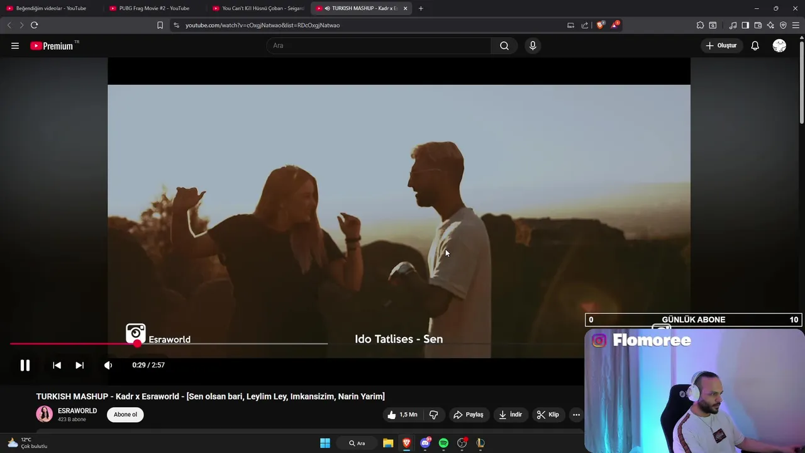Open the account avatar menu
Viewport: 805px width, 453px height.
[779, 46]
